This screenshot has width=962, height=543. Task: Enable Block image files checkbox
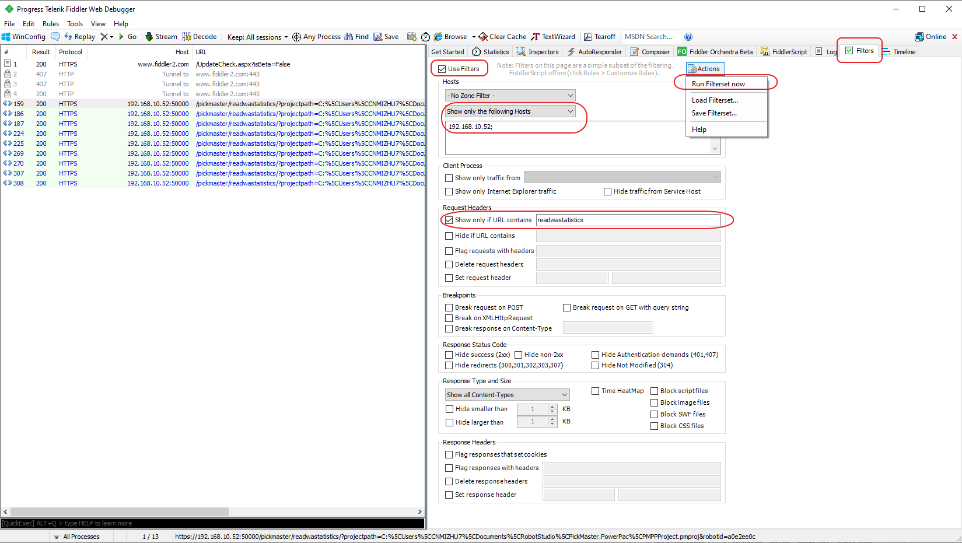654,402
